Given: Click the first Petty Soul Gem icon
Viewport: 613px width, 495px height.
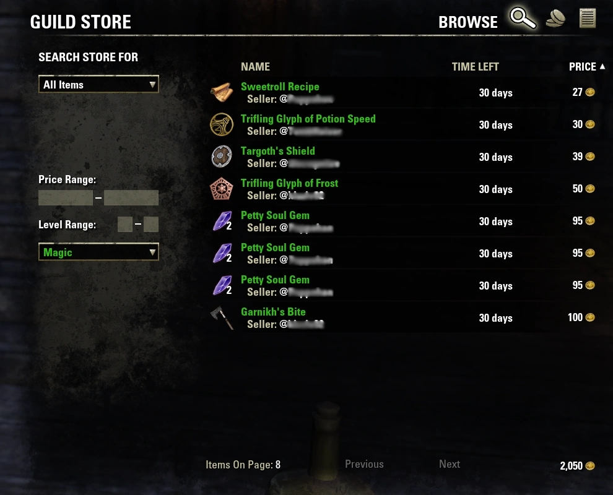Looking at the screenshot, I should click(222, 221).
